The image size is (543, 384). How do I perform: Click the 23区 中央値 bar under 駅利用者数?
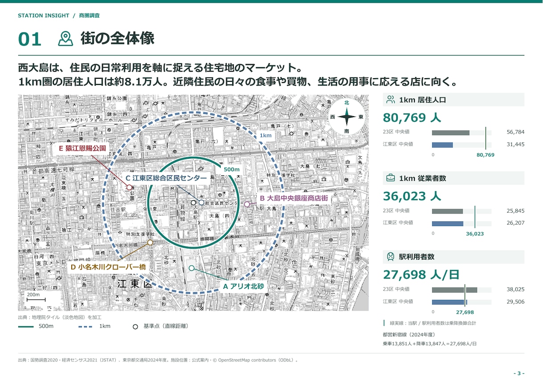pyautogui.click(x=454, y=290)
